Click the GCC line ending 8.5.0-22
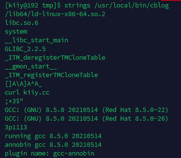Image resolution: width=181 pixels, height=158 pixels. 86,110
